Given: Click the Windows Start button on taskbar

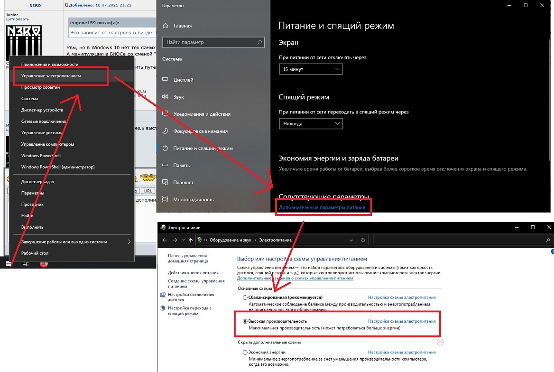Looking at the screenshot, I should click(9, 264).
